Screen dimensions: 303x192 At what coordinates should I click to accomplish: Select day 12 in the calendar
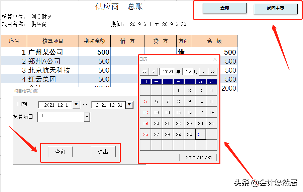[x=145, y=112]
